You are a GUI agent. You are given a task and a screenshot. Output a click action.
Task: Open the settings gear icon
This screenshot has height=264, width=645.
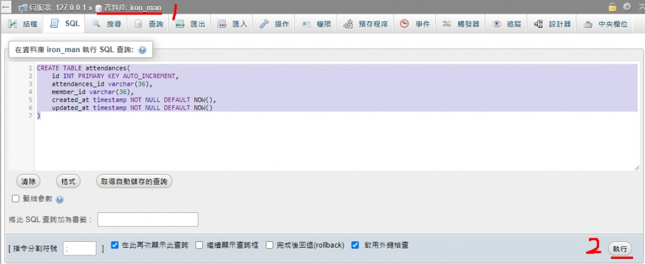[x=627, y=6]
